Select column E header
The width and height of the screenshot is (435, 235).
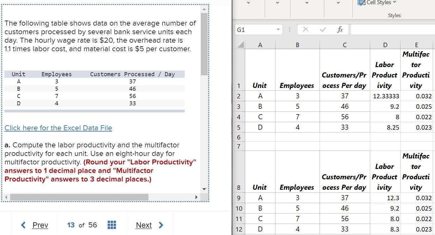(x=416, y=45)
